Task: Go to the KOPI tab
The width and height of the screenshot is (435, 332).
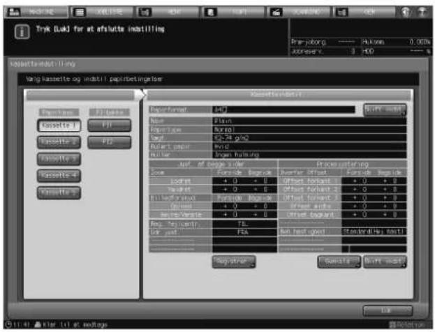Action: click(x=233, y=12)
